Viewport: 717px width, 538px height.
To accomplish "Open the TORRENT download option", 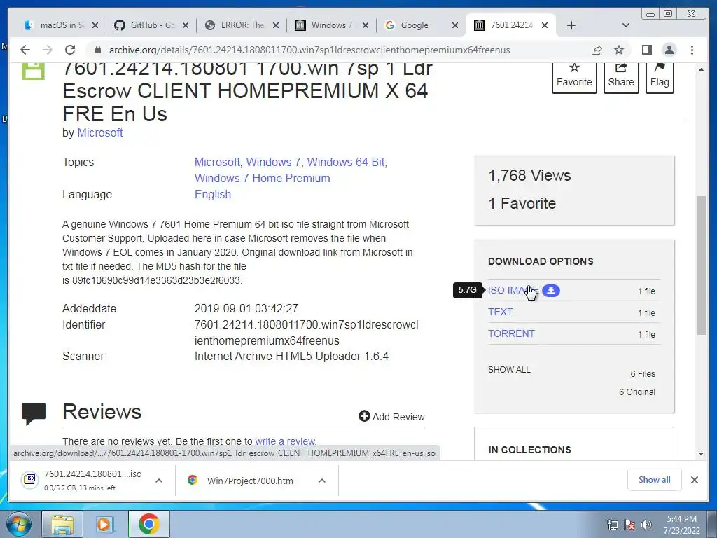I will coord(511,333).
